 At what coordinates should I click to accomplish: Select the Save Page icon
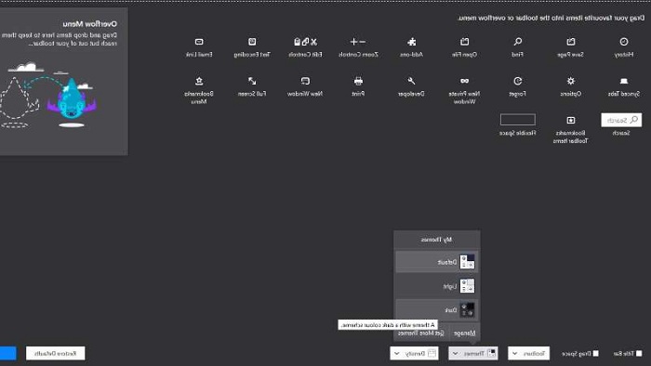coord(571,42)
